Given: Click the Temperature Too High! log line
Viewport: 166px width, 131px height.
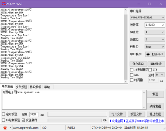Looking at the screenshot, I should pyautogui.click(x=15, y=58).
